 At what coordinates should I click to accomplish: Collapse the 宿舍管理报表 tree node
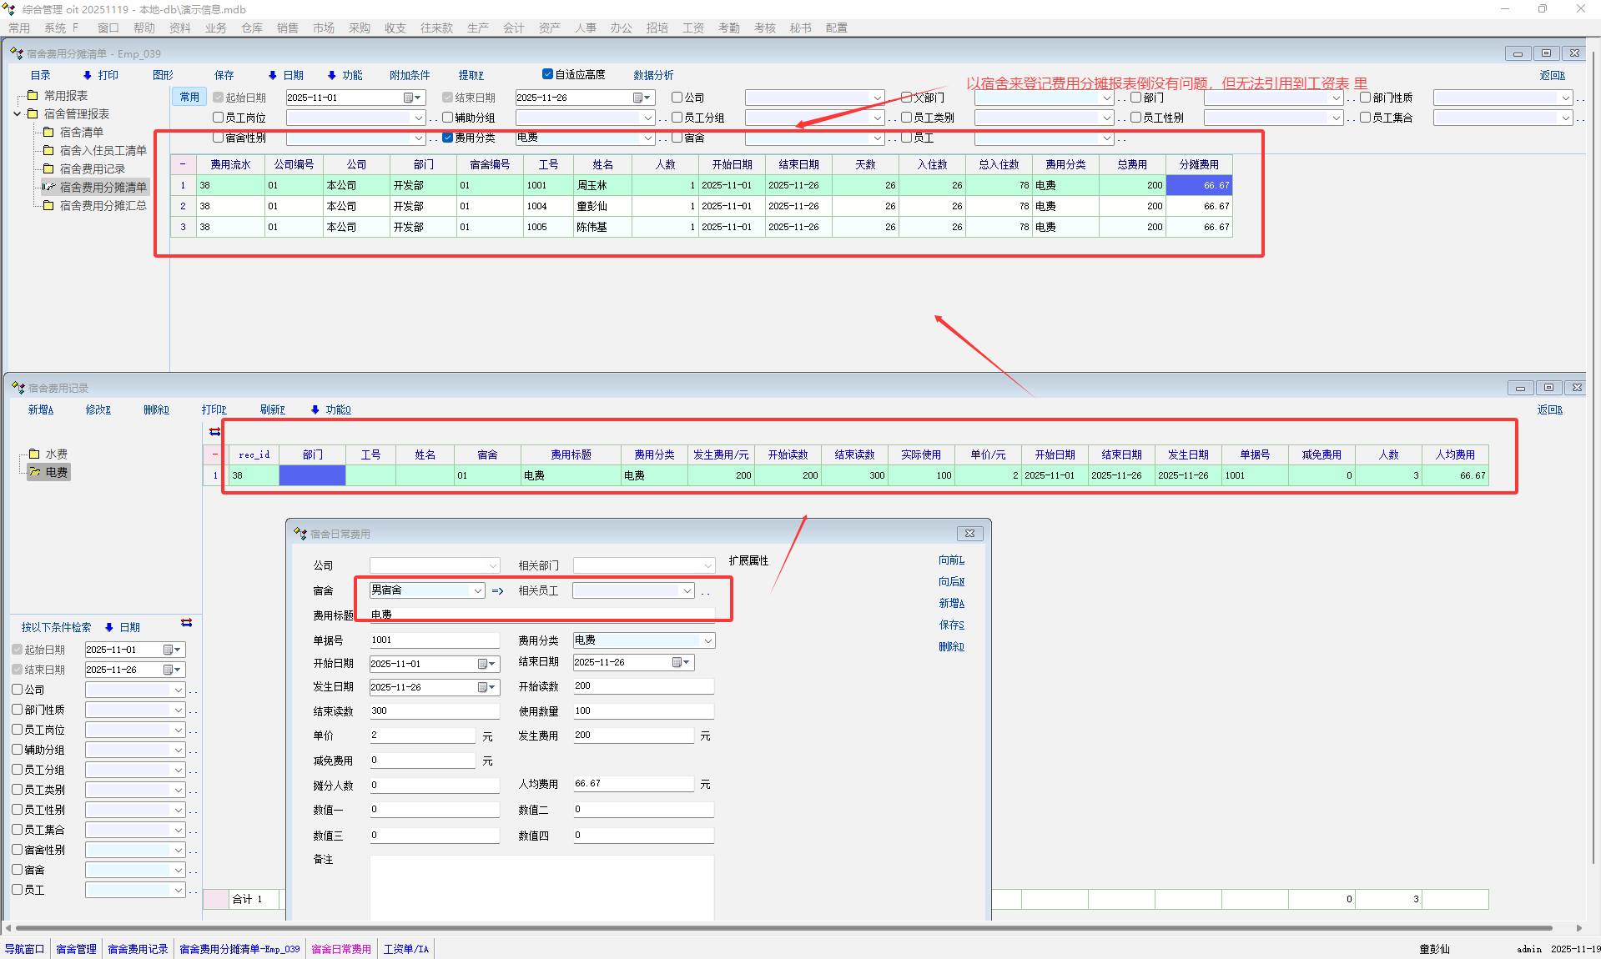click(17, 114)
